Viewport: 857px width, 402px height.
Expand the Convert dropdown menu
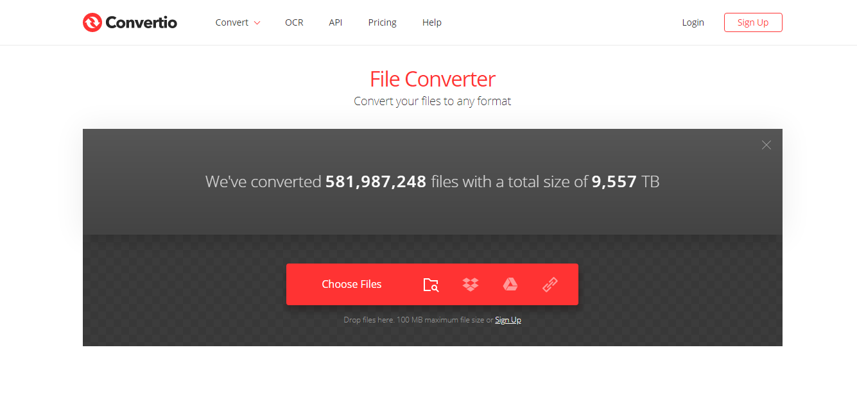[238, 22]
